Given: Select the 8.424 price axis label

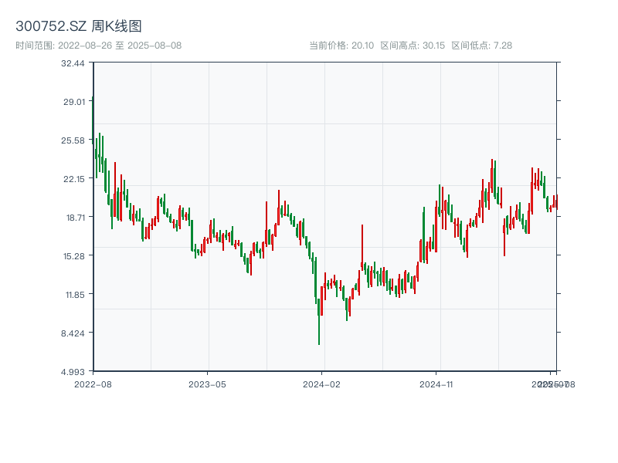Looking at the screenshot, I should (73, 333).
